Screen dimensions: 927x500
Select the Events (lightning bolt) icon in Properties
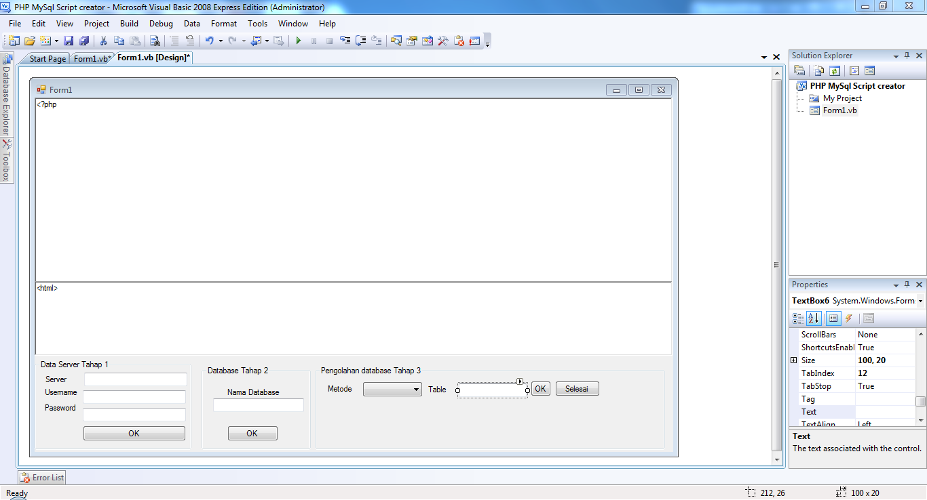tap(849, 318)
